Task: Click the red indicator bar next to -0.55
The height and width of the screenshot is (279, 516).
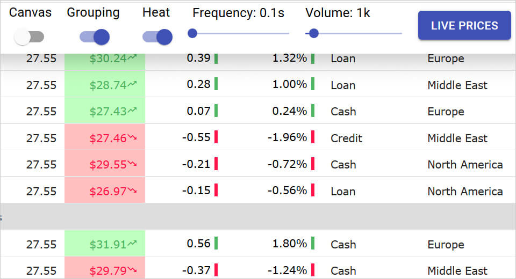Action: point(216,137)
